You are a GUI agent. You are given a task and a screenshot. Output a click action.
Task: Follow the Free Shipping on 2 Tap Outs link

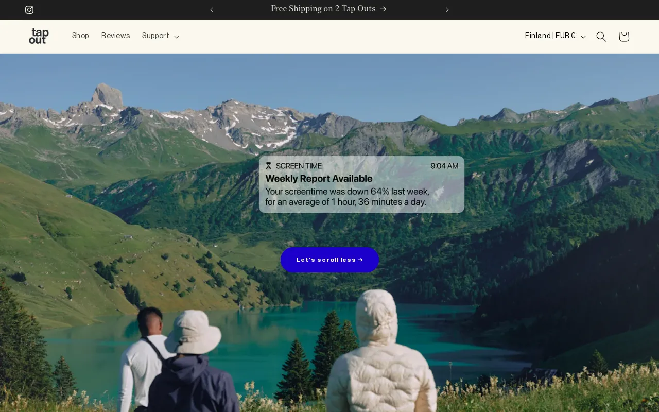(x=323, y=9)
